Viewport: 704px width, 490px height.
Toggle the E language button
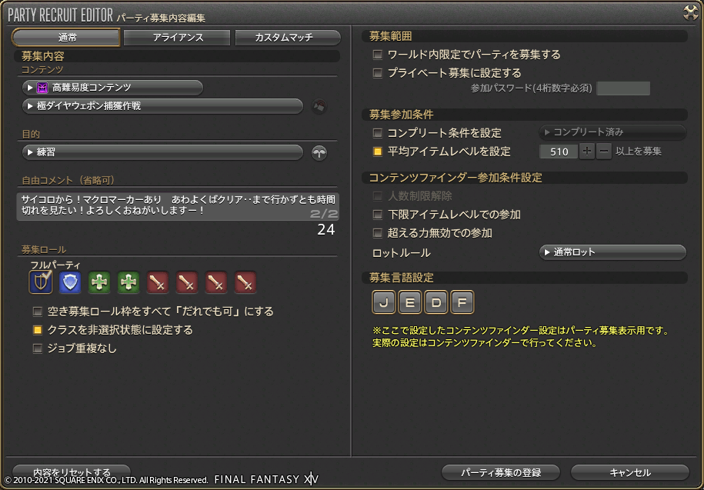click(x=409, y=302)
